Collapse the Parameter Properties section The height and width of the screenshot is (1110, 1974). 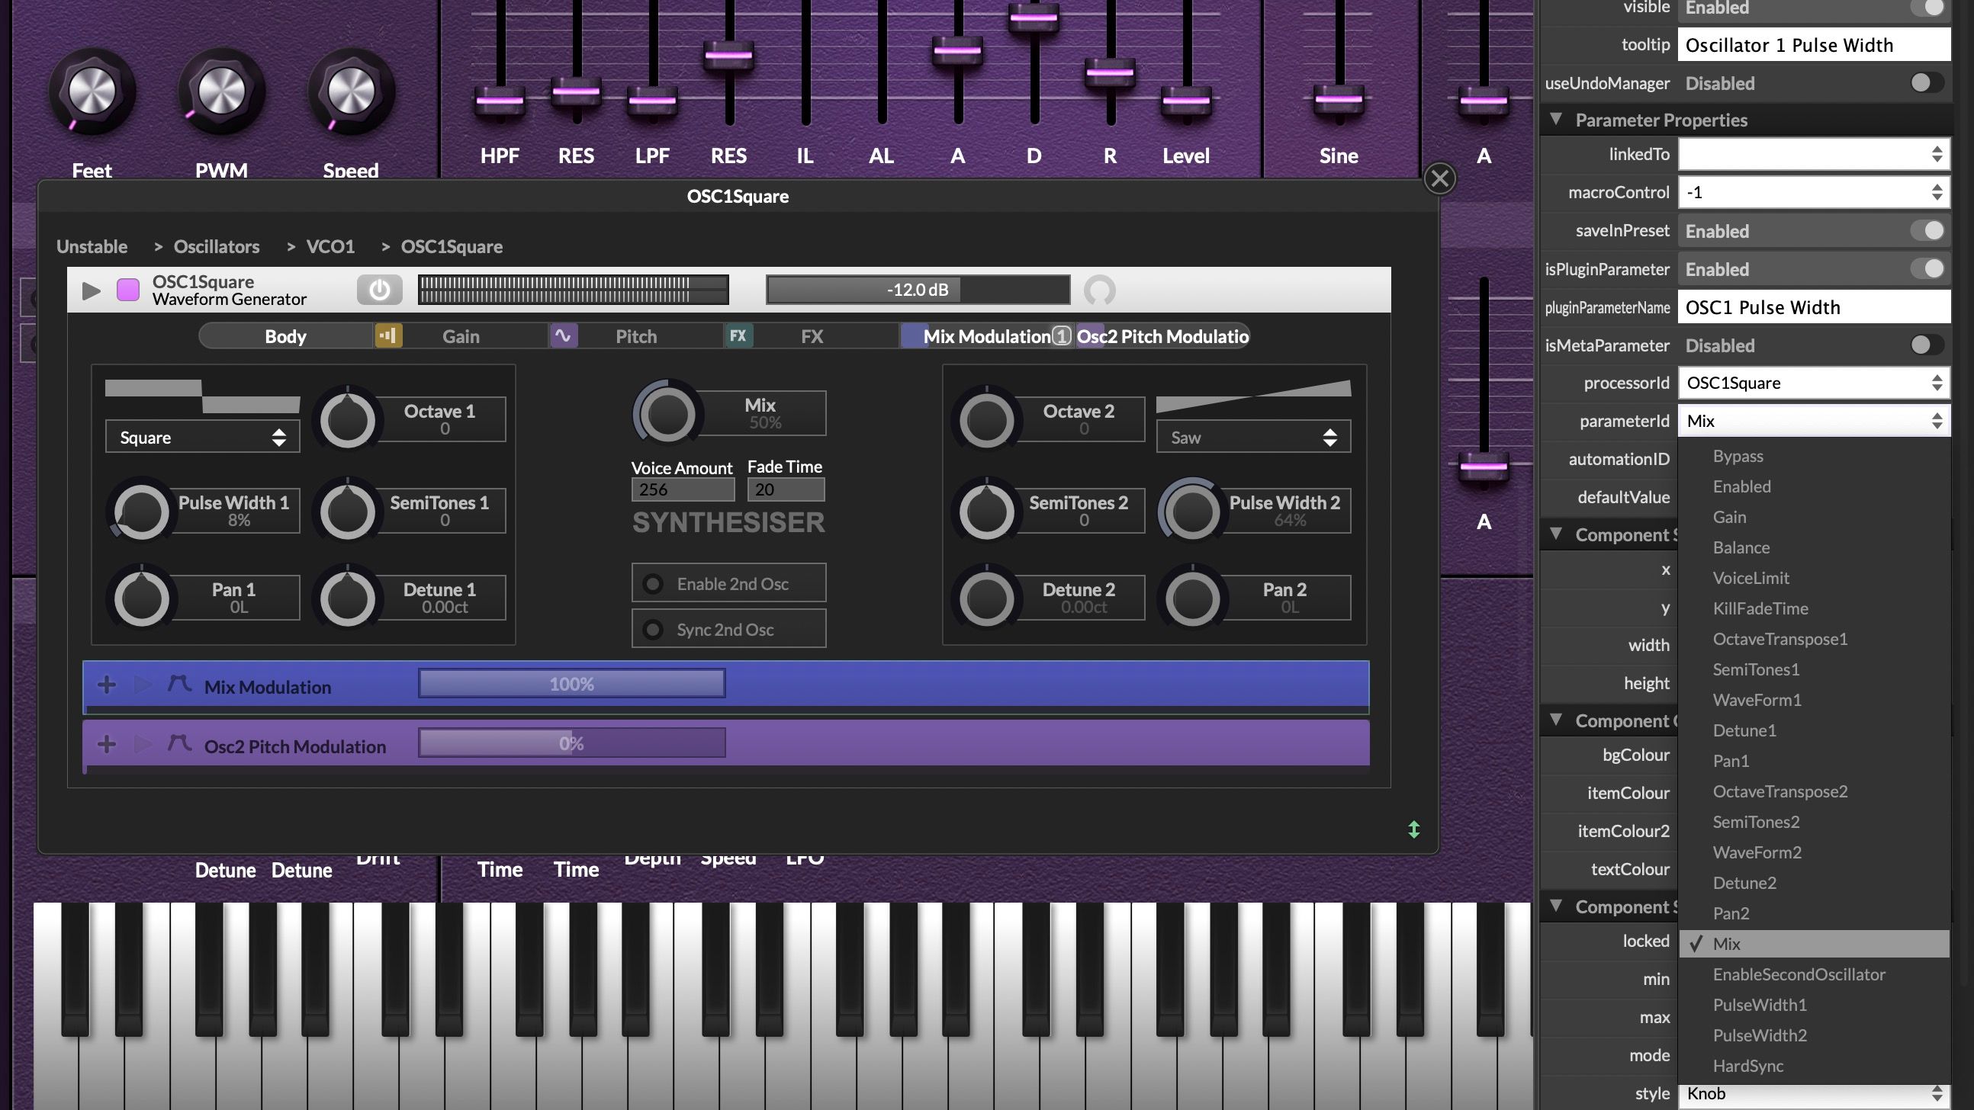pyautogui.click(x=1556, y=120)
